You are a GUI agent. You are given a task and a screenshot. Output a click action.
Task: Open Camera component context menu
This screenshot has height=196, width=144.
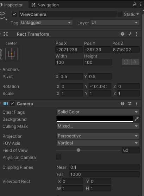coord(137,103)
